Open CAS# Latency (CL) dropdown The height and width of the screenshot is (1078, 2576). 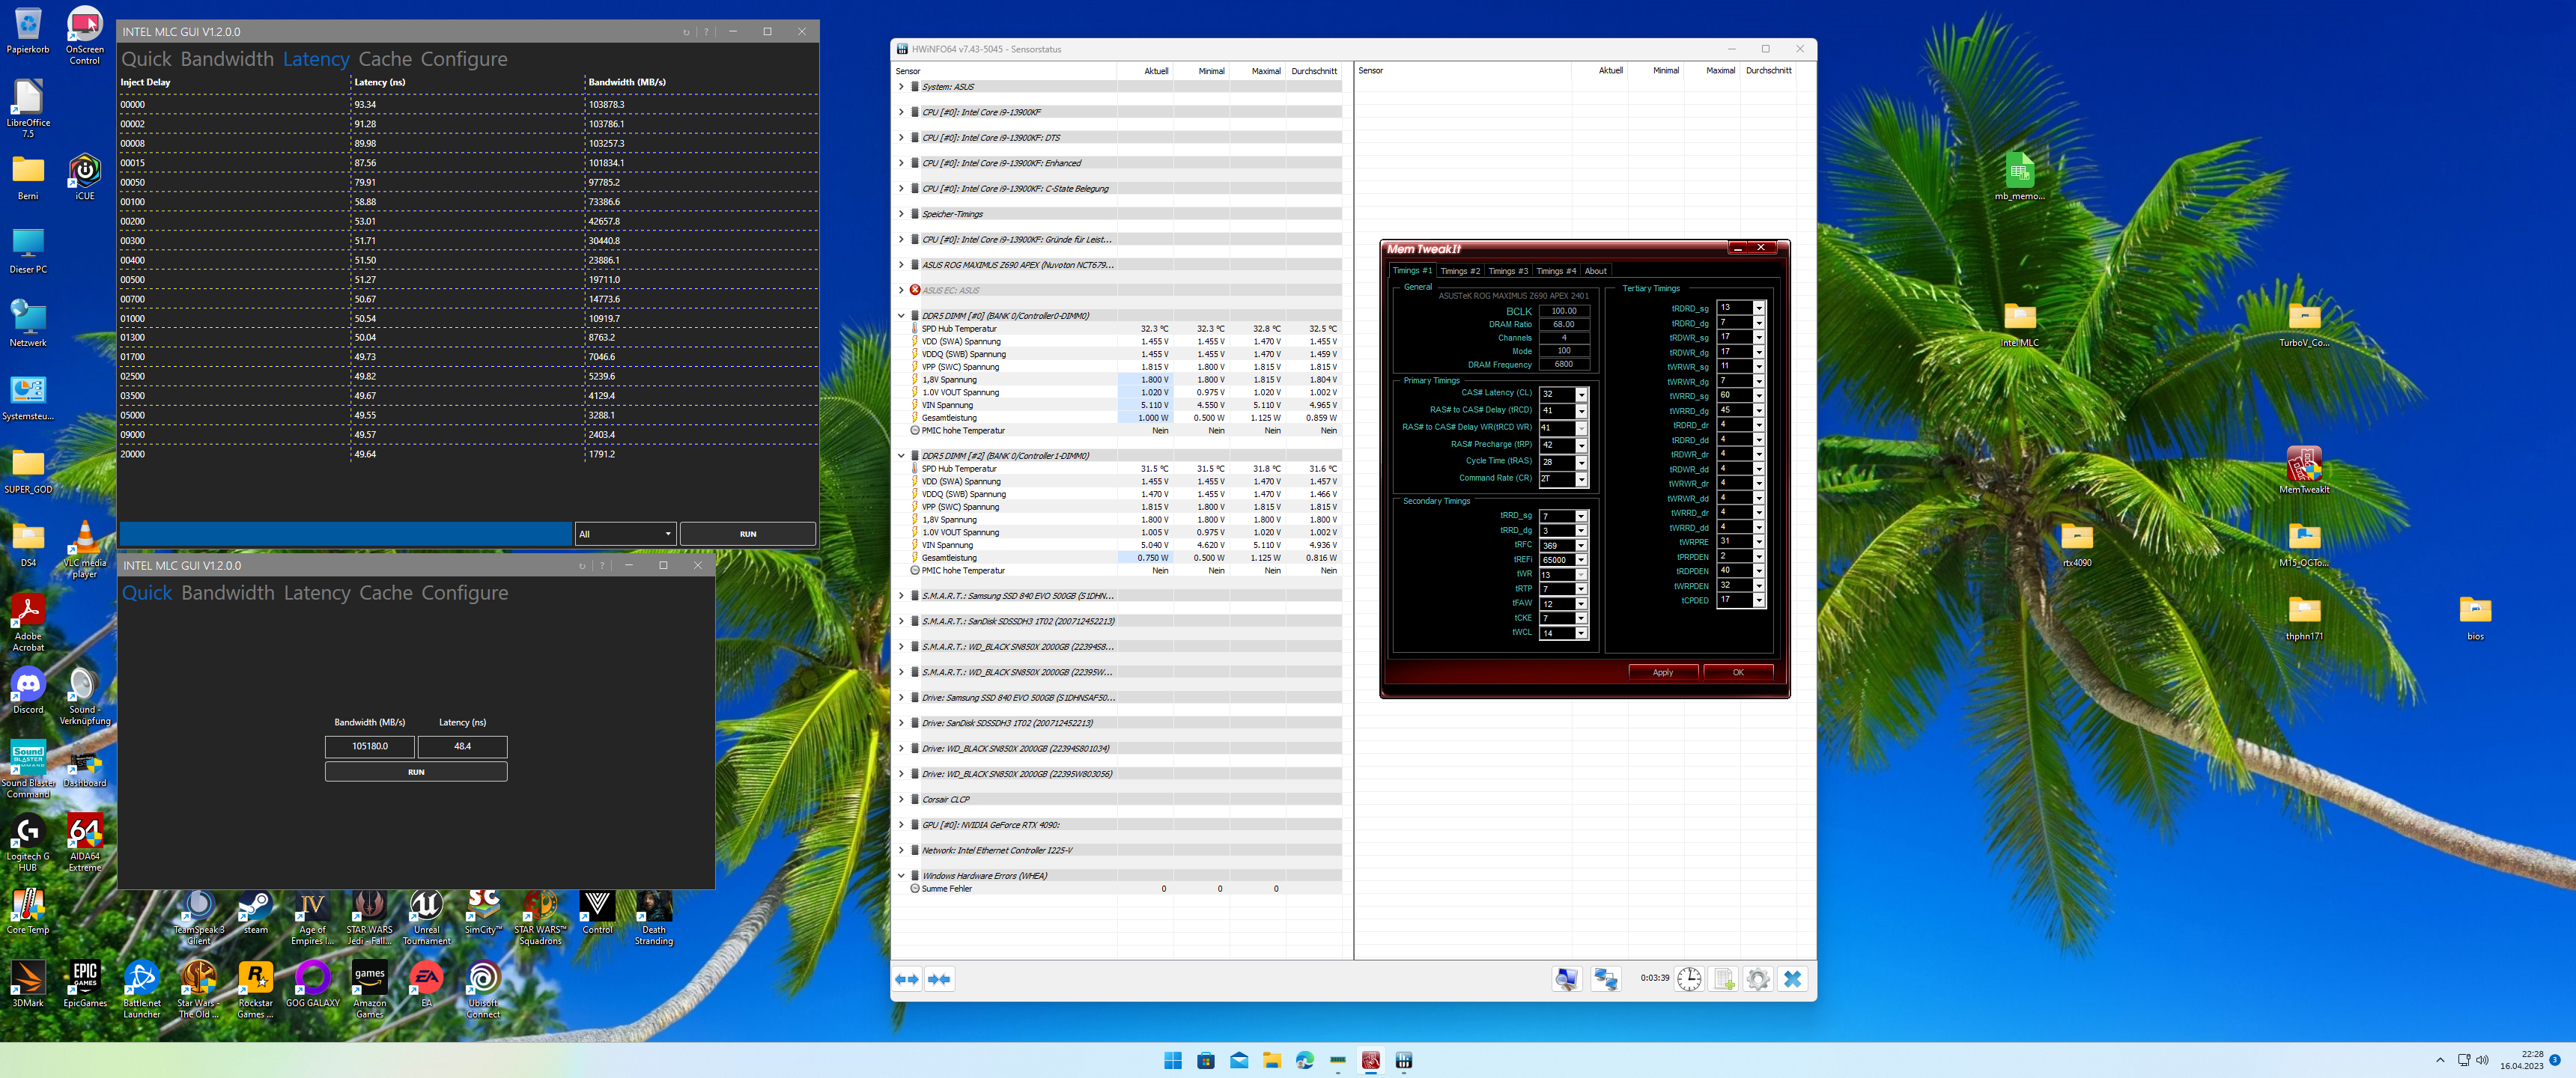(x=1581, y=395)
